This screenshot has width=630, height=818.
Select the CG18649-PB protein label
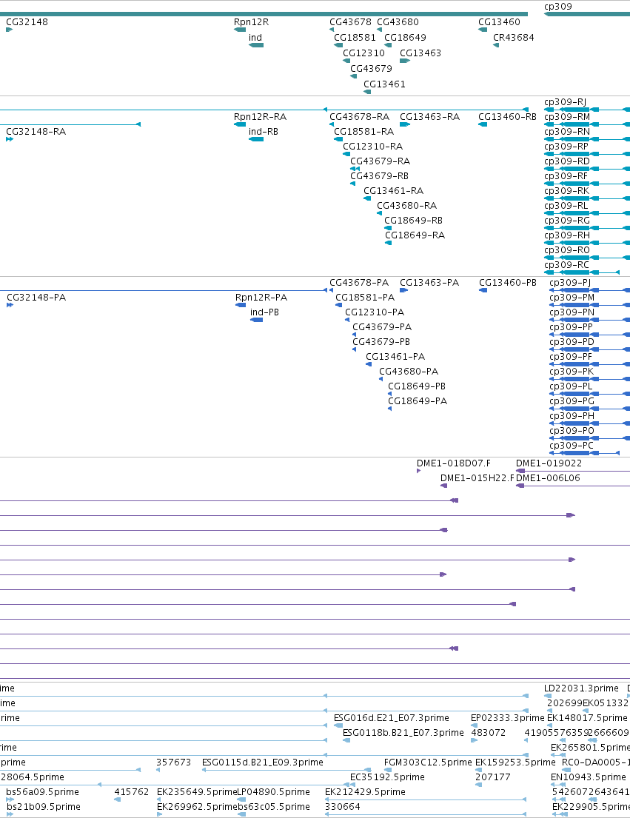[417, 386]
